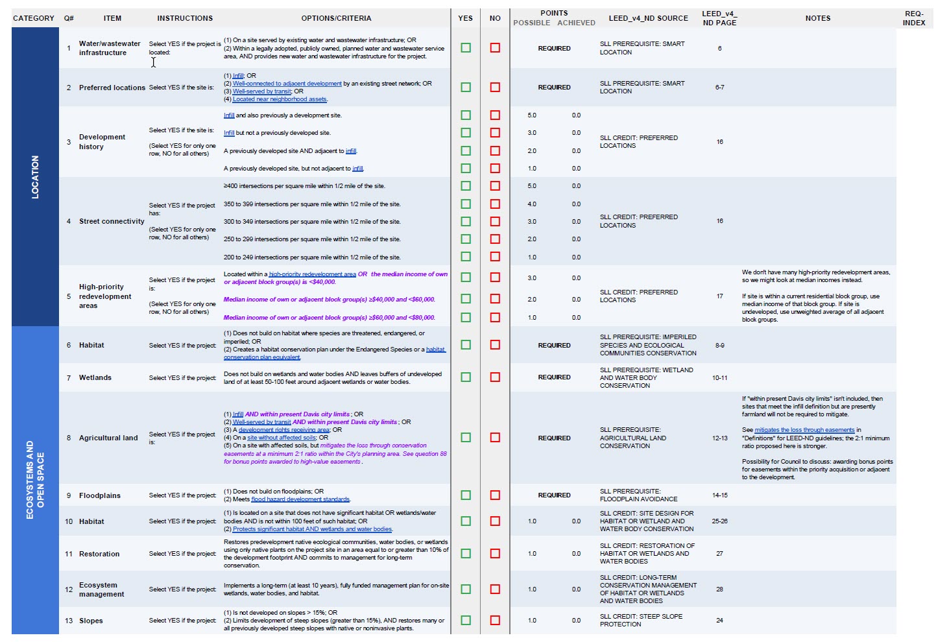Check NO for the Restoration item
This screenshot has width=949, height=642.
[x=495, y=554]
